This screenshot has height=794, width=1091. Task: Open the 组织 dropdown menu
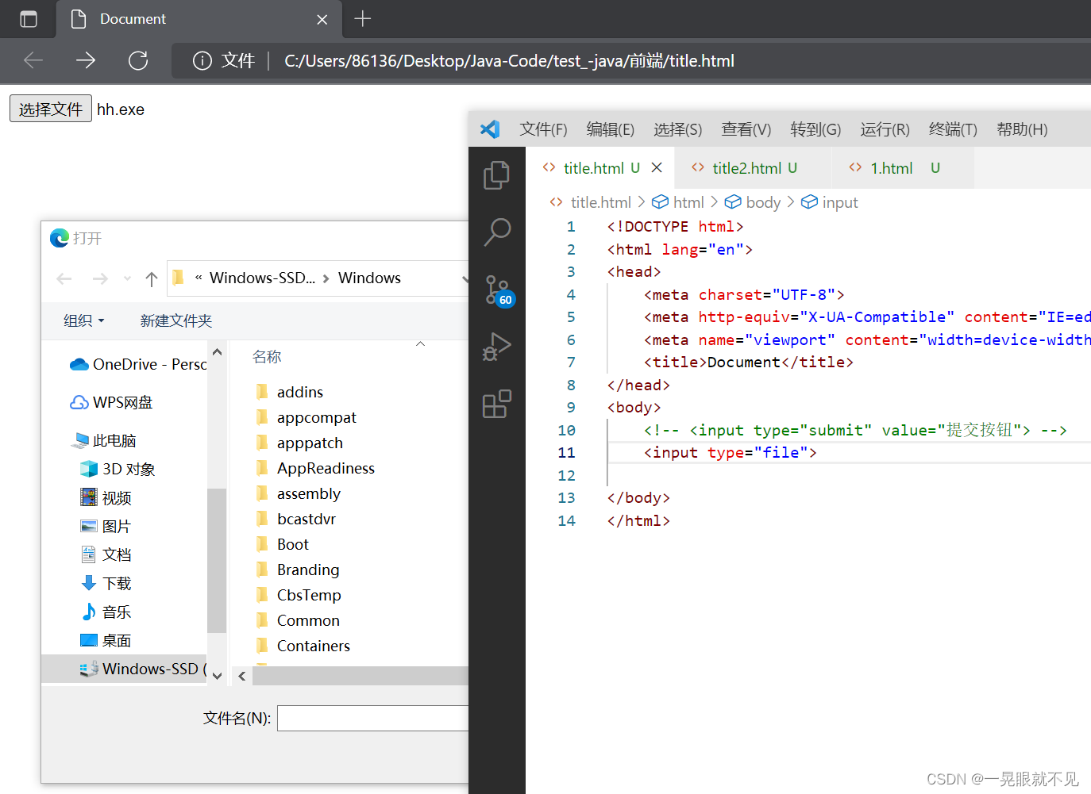pos(84,320)
